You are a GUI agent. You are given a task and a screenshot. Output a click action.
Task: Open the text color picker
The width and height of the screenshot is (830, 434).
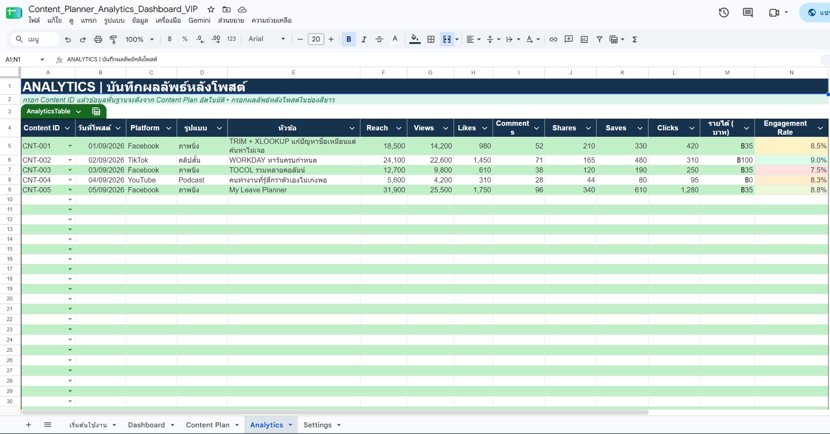click(395, 39)
